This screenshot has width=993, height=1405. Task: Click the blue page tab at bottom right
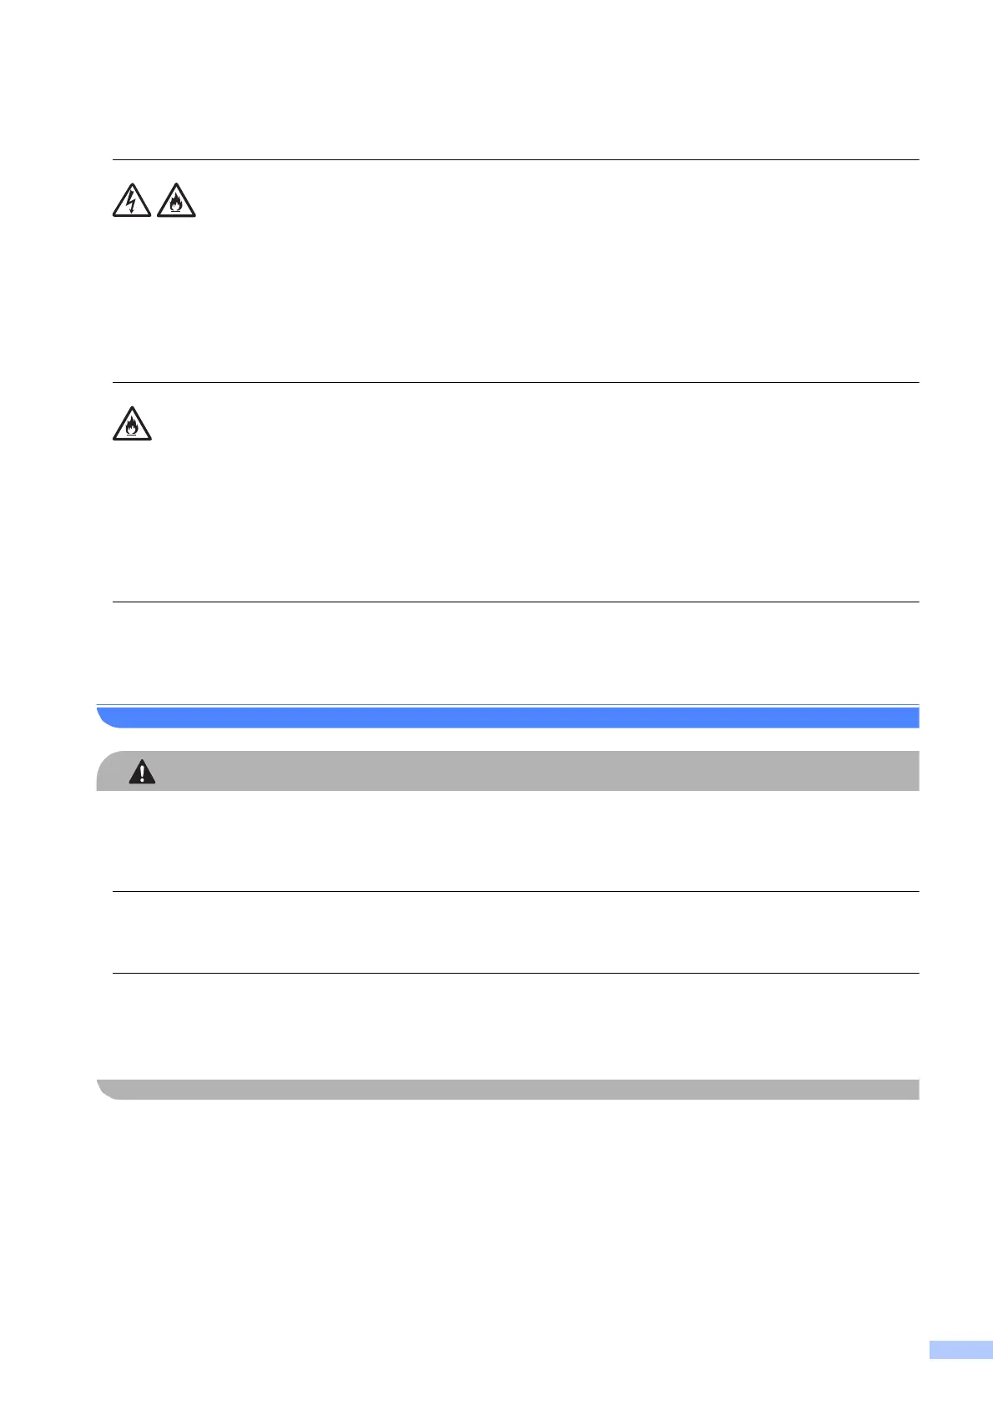point(960,1372)
